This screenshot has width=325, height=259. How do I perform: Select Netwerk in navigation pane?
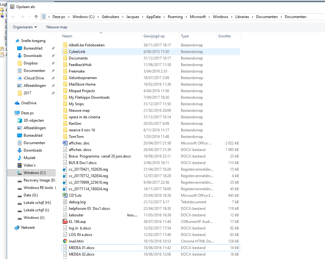point(25,228)
